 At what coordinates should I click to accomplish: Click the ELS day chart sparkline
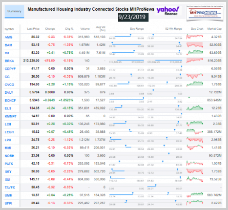coord(195,108)
